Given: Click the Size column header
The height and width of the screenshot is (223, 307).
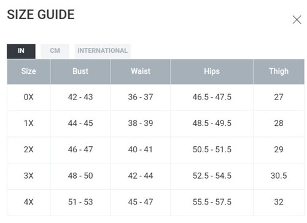Looking at the screenshot, I should (x=29, y=71).
